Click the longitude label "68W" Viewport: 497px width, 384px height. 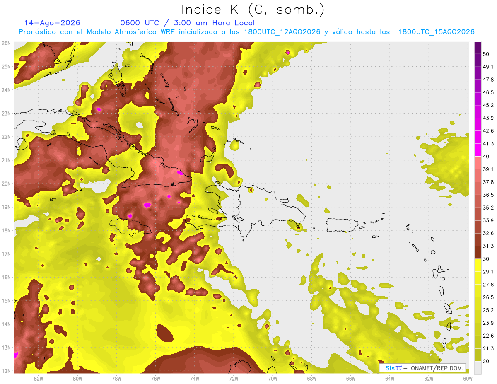pyautogui.click(x=312, y=378)
